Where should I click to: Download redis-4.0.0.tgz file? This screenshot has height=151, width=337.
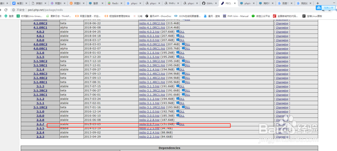point(149,40)
